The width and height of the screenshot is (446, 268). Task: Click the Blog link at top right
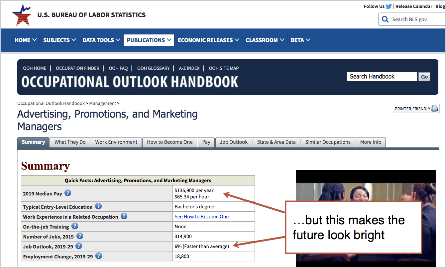pos(440,6)
